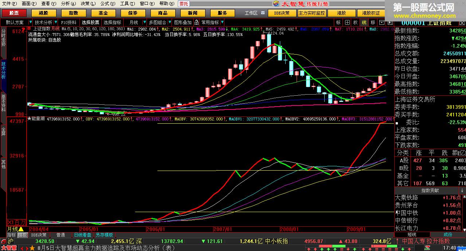The image size is (466, 251).
Task: Click the 大智慧 logo in status bar
Action: tap(9, 248)
